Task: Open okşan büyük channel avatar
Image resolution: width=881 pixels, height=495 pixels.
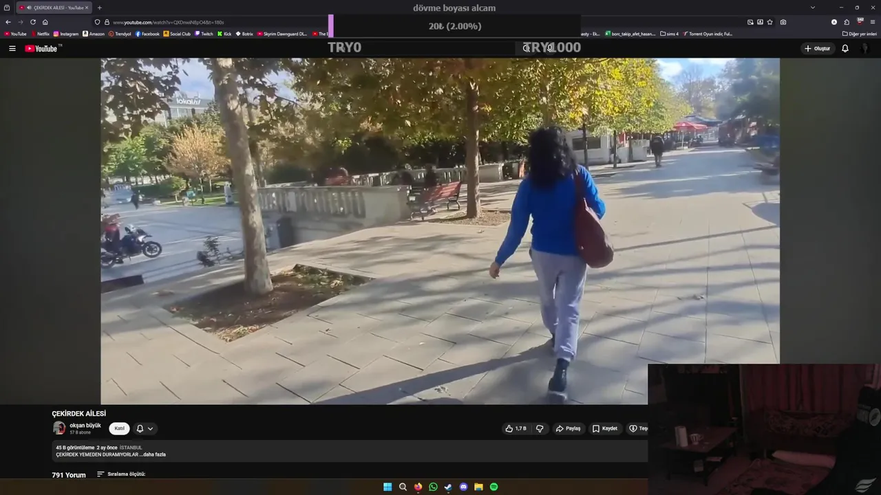Action: 59,428
